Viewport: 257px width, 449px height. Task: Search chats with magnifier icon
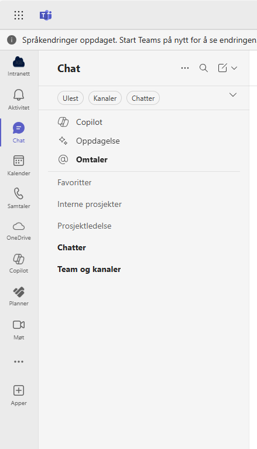[204, 68]
